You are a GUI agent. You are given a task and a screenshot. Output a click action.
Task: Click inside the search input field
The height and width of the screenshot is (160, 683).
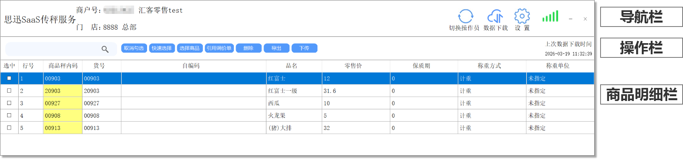click(52, 49)
